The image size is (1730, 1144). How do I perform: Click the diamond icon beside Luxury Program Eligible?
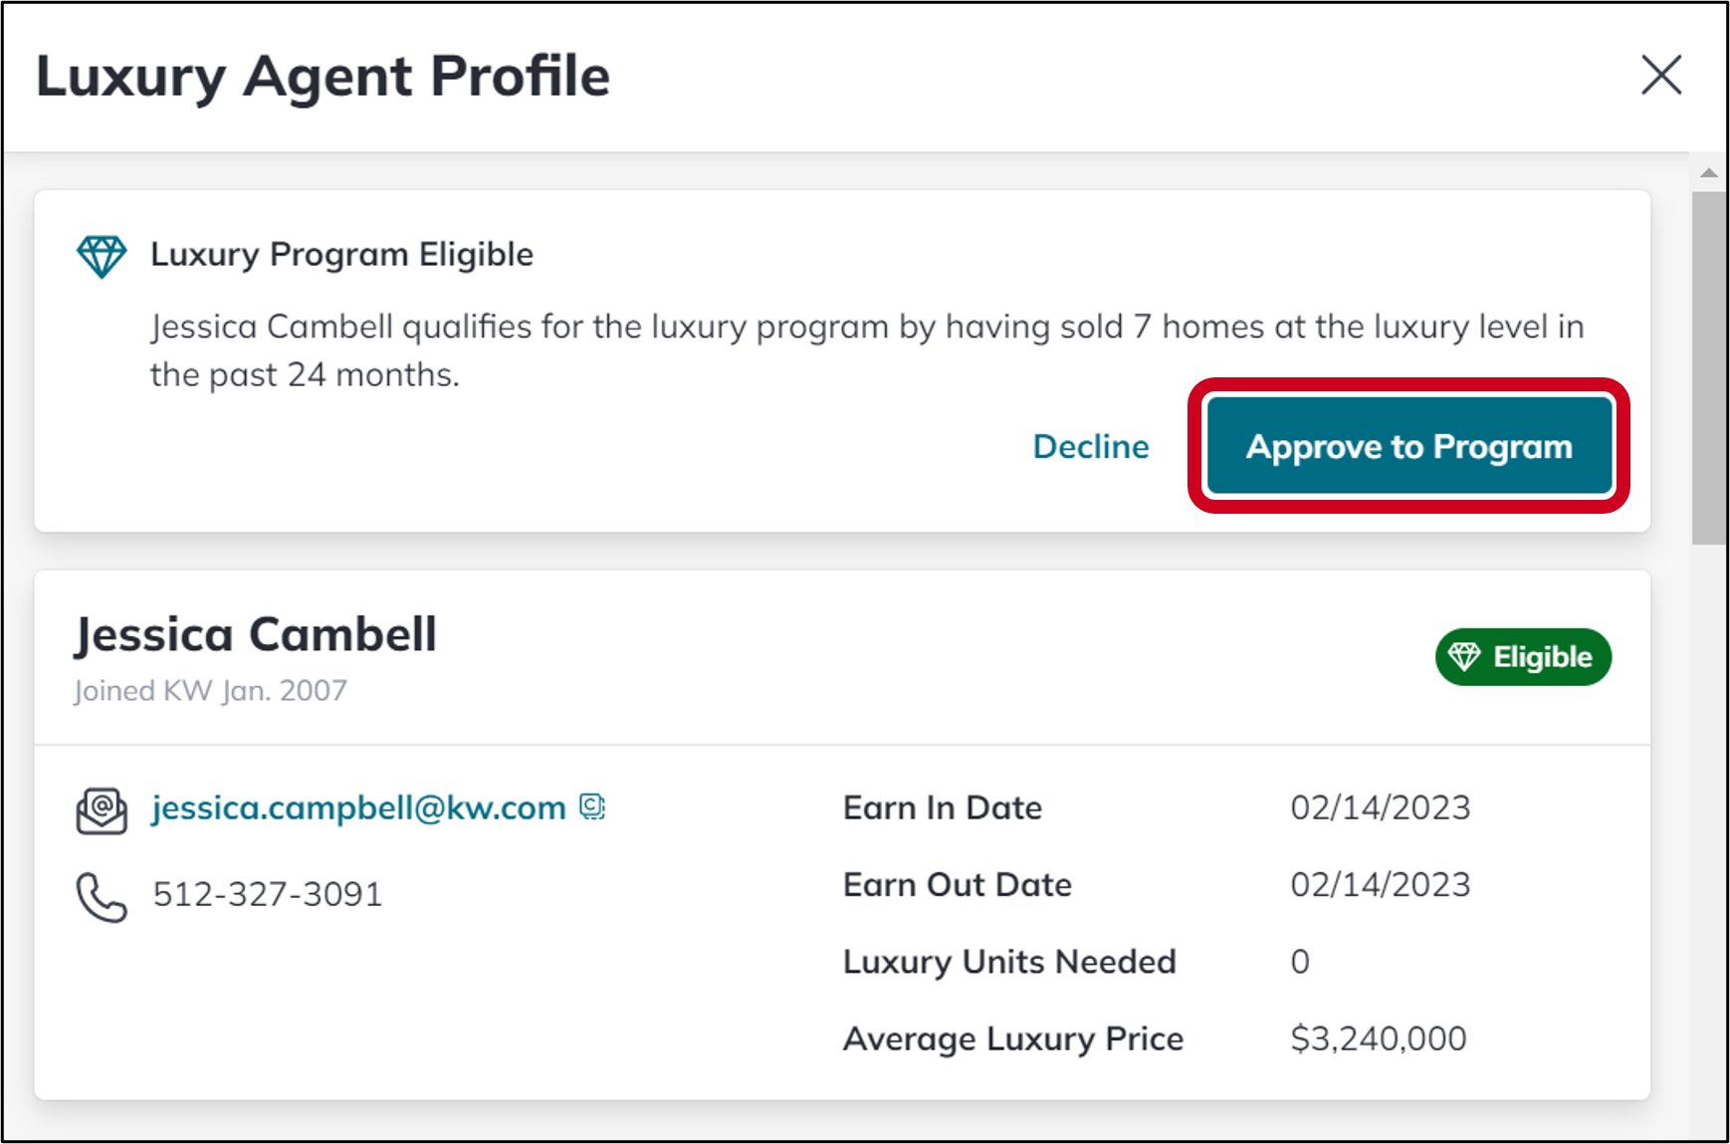tap(102, 256)
